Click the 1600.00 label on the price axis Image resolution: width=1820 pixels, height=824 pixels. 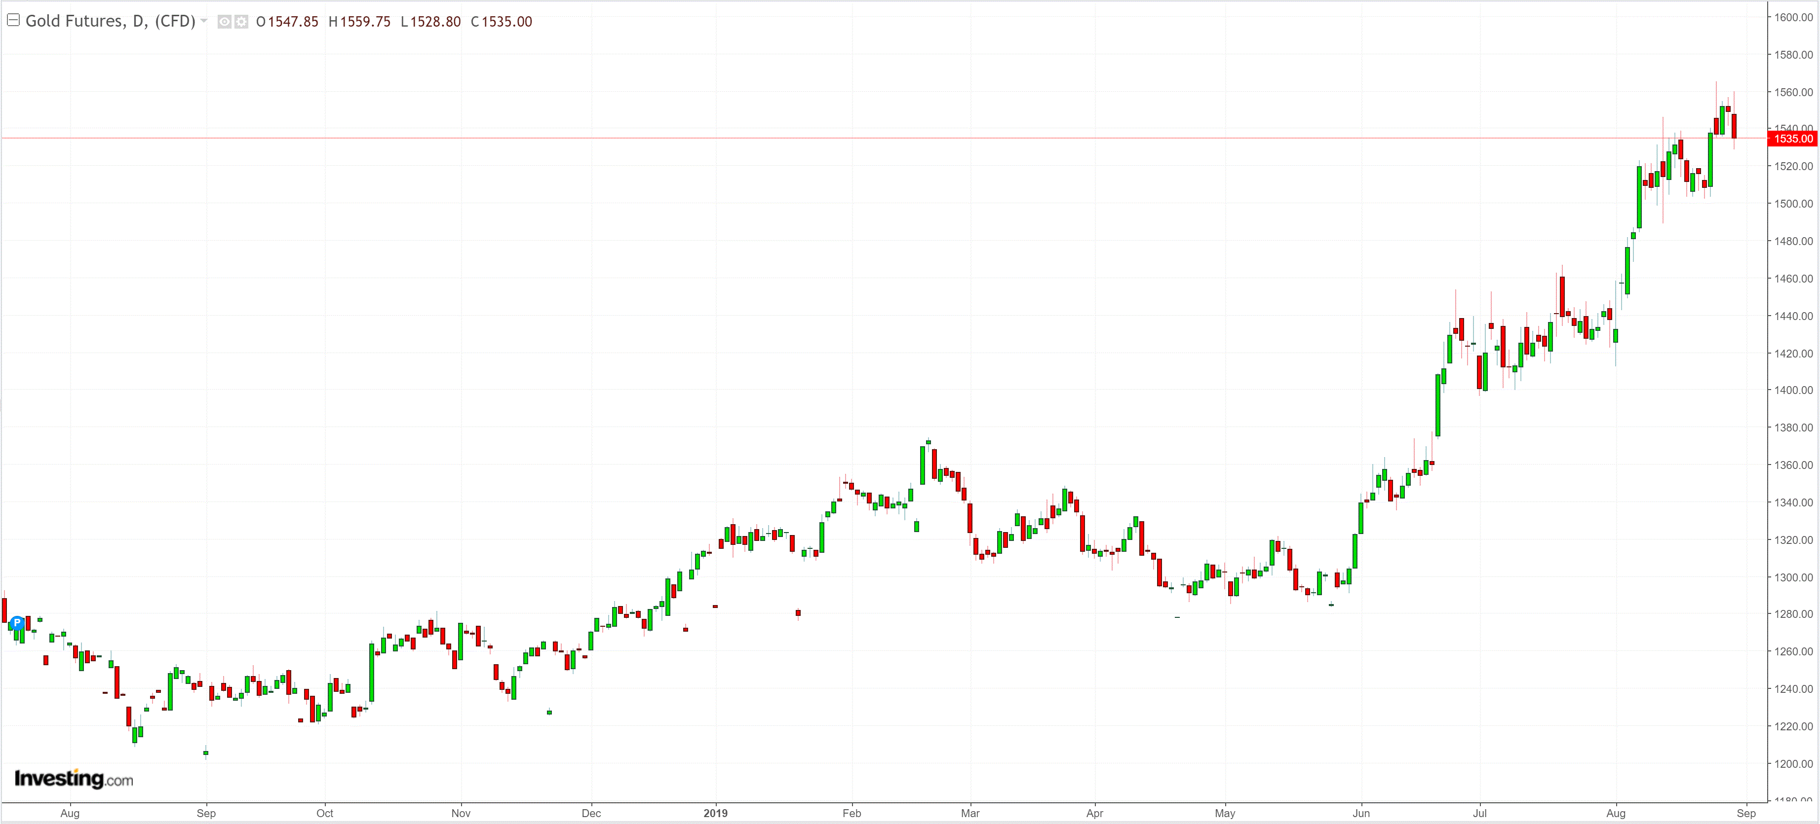point(1793,18)
